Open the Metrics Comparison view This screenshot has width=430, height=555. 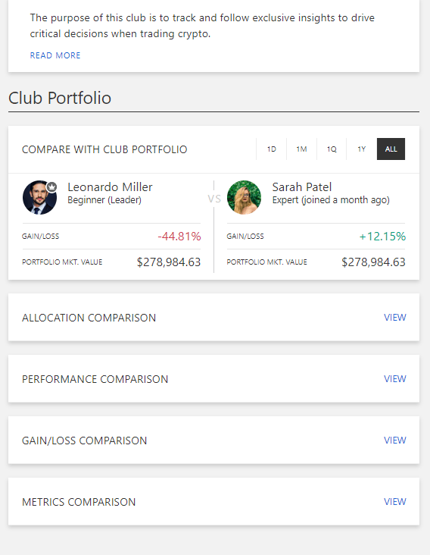[394, 502]
